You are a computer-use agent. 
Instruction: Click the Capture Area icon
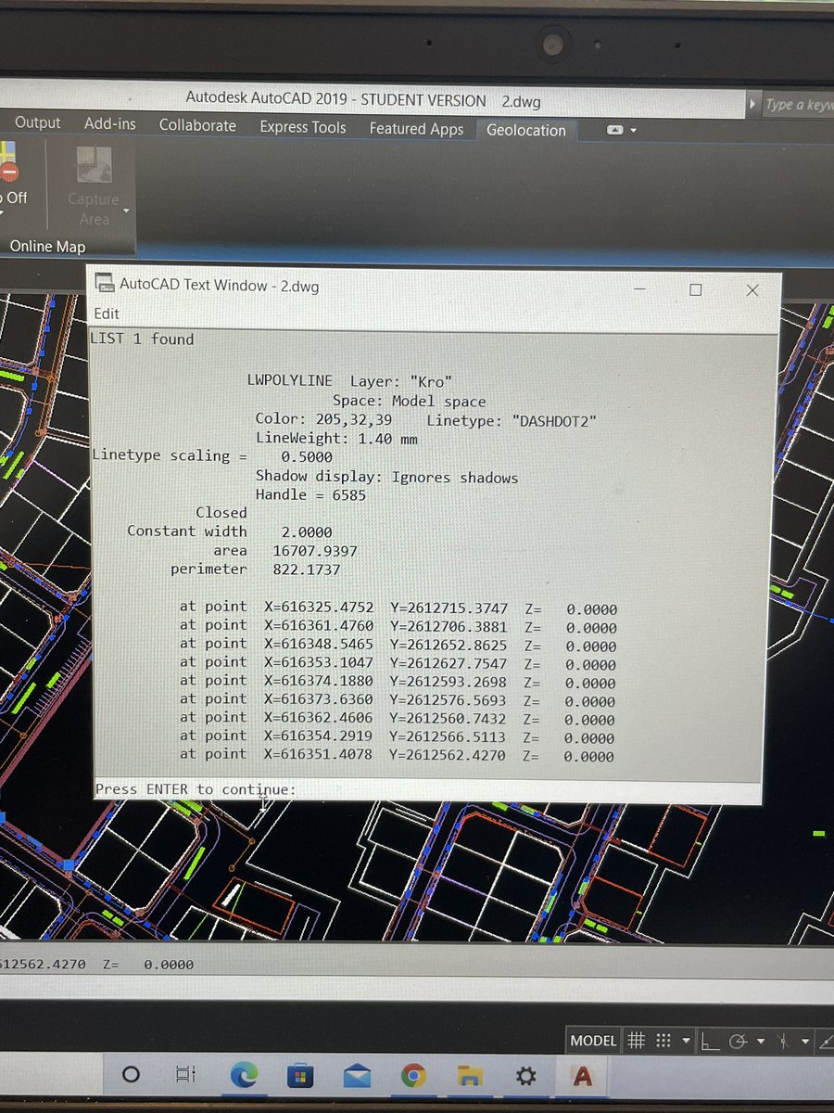94,165
